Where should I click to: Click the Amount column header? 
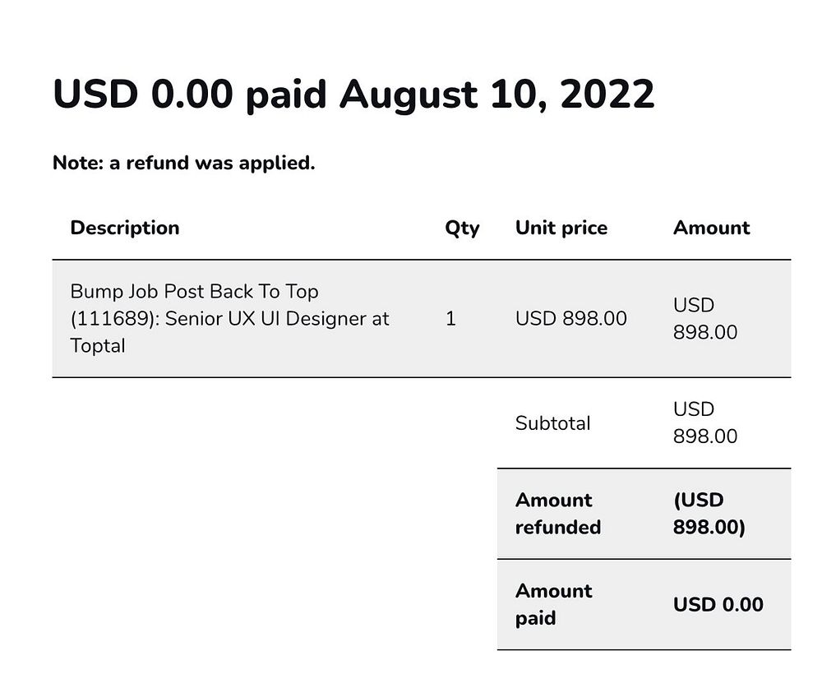(711, 228)
